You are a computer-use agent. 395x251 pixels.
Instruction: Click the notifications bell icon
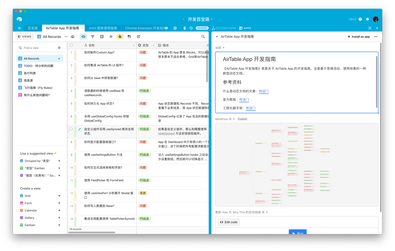pos(368,19)
